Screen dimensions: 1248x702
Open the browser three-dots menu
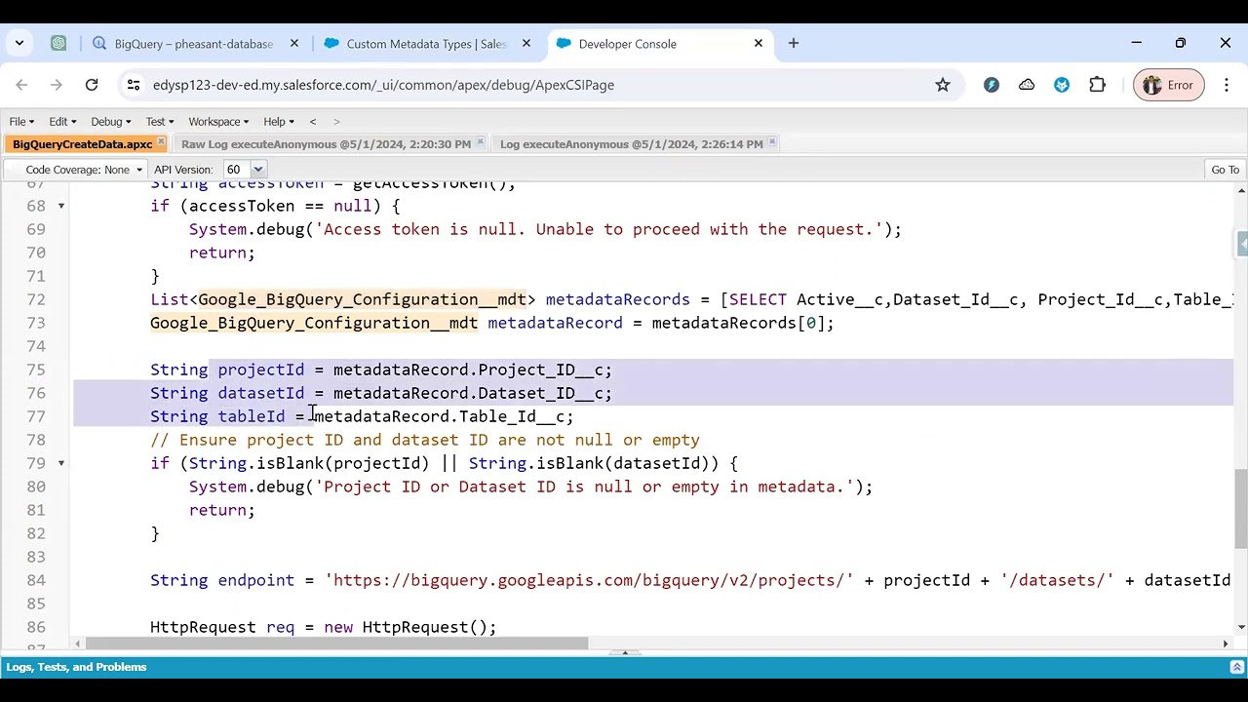1227,85
